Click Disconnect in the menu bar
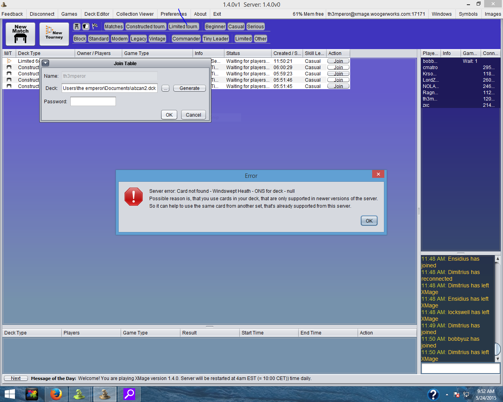Image resolution: width=503 pixels, height=402 pixels. click(x=42, y=14)
